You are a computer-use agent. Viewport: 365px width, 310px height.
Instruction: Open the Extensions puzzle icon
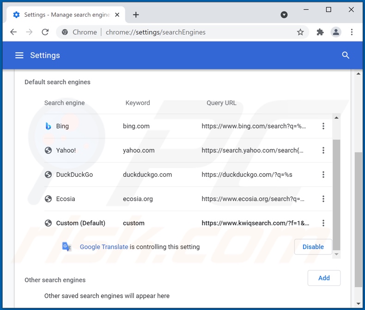(320, 32)
